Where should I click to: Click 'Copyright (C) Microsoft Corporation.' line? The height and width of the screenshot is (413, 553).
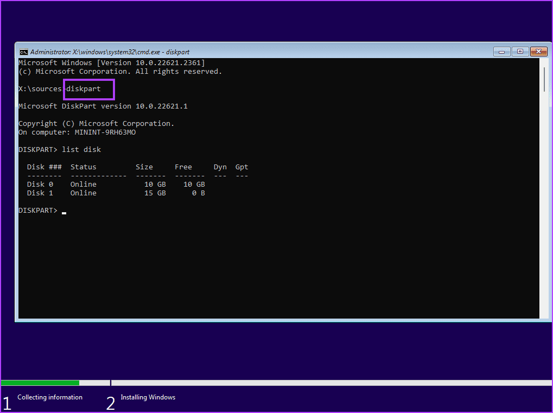click(x=96, y=123)
